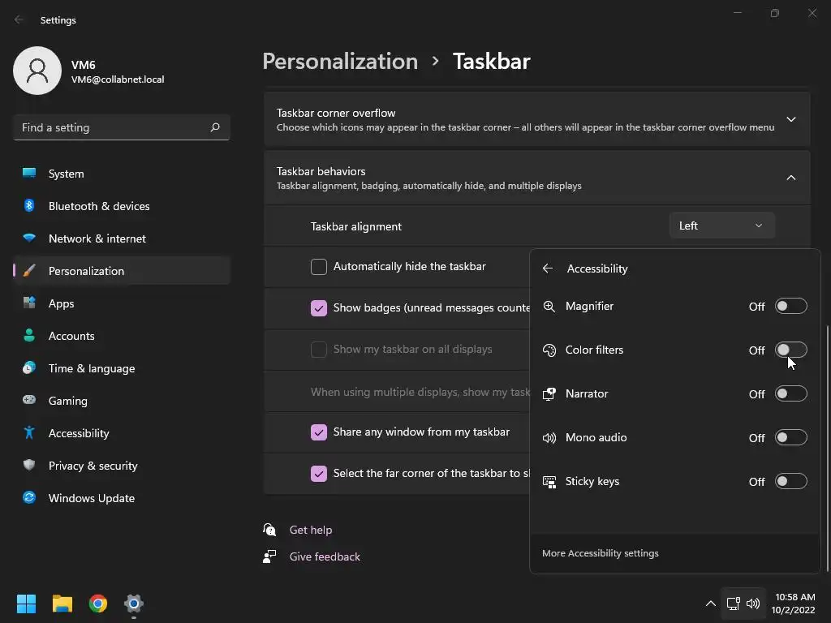Open Windows Update in the sidebar
The width and height of the screenshot is (831, 623).
point(92,498)
